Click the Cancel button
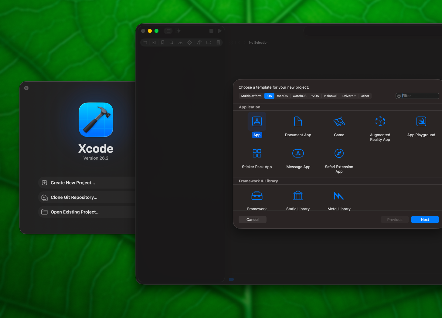Image resolution: width=442 pixels, height=318 pixels. pyautogui.click(x=253, y=220)
